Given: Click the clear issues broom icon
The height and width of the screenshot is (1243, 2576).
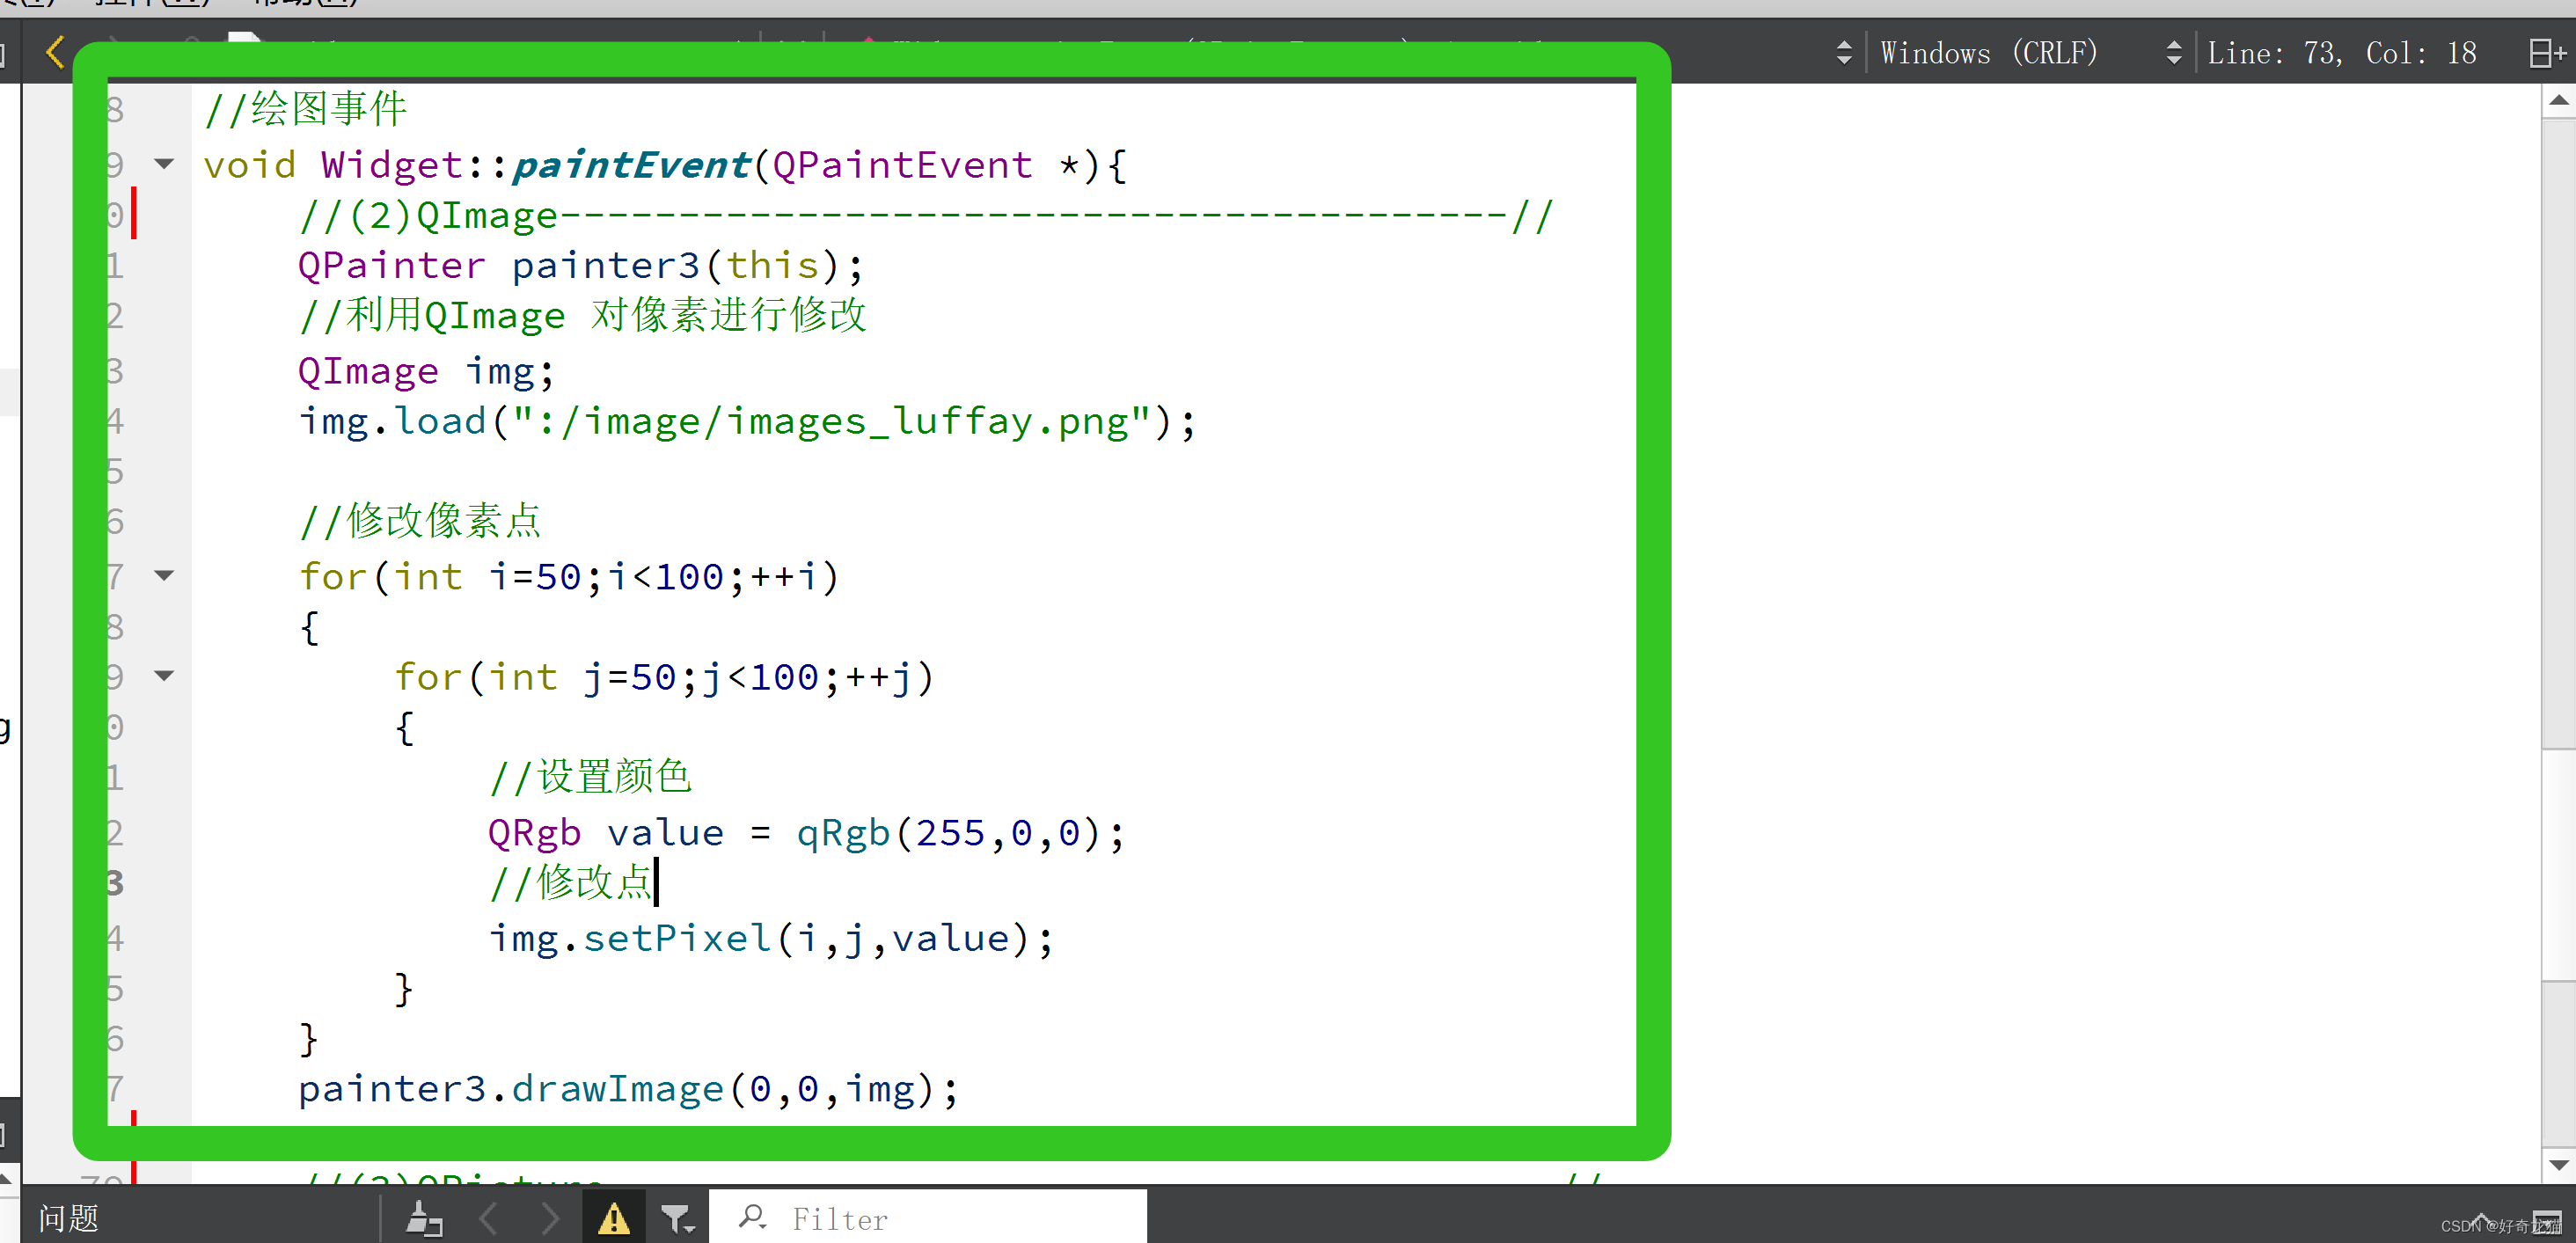Looking at the screenshot, I should click(x=424, y=1218).
